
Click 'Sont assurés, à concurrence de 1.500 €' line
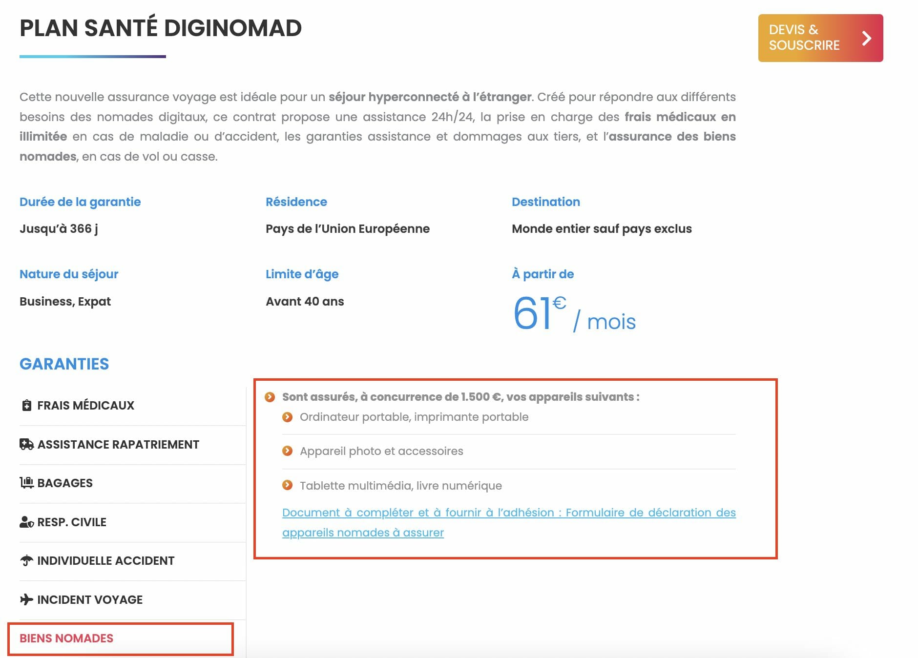[x=461, y=397]
